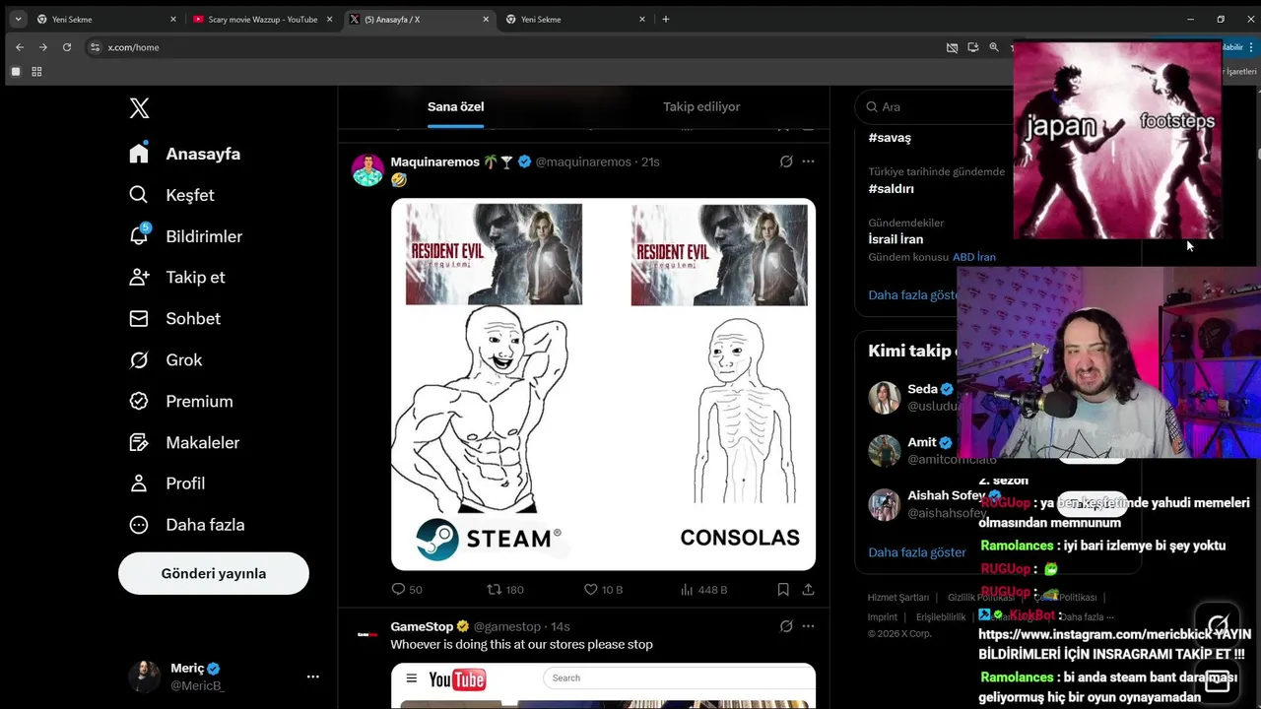The image size is (1261, 709).
Task: Open the floating Grok button at bottom right
Action: point(1218,624)
